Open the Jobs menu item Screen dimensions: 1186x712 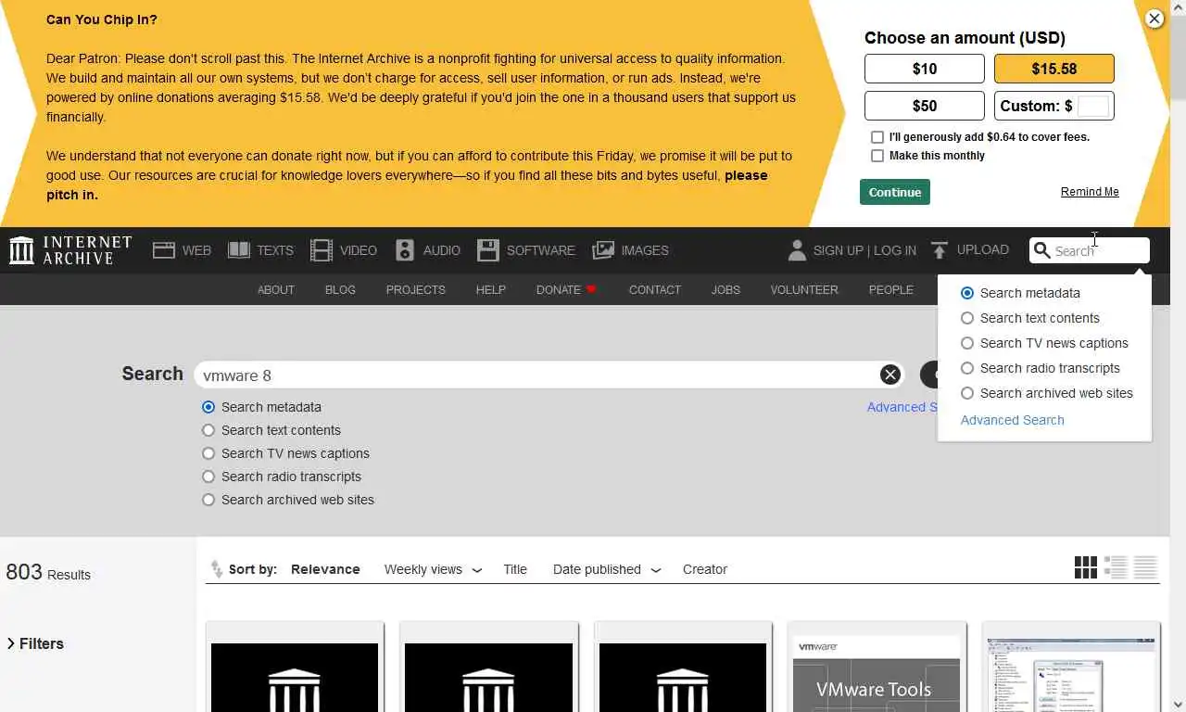click(x=725, y=289)
